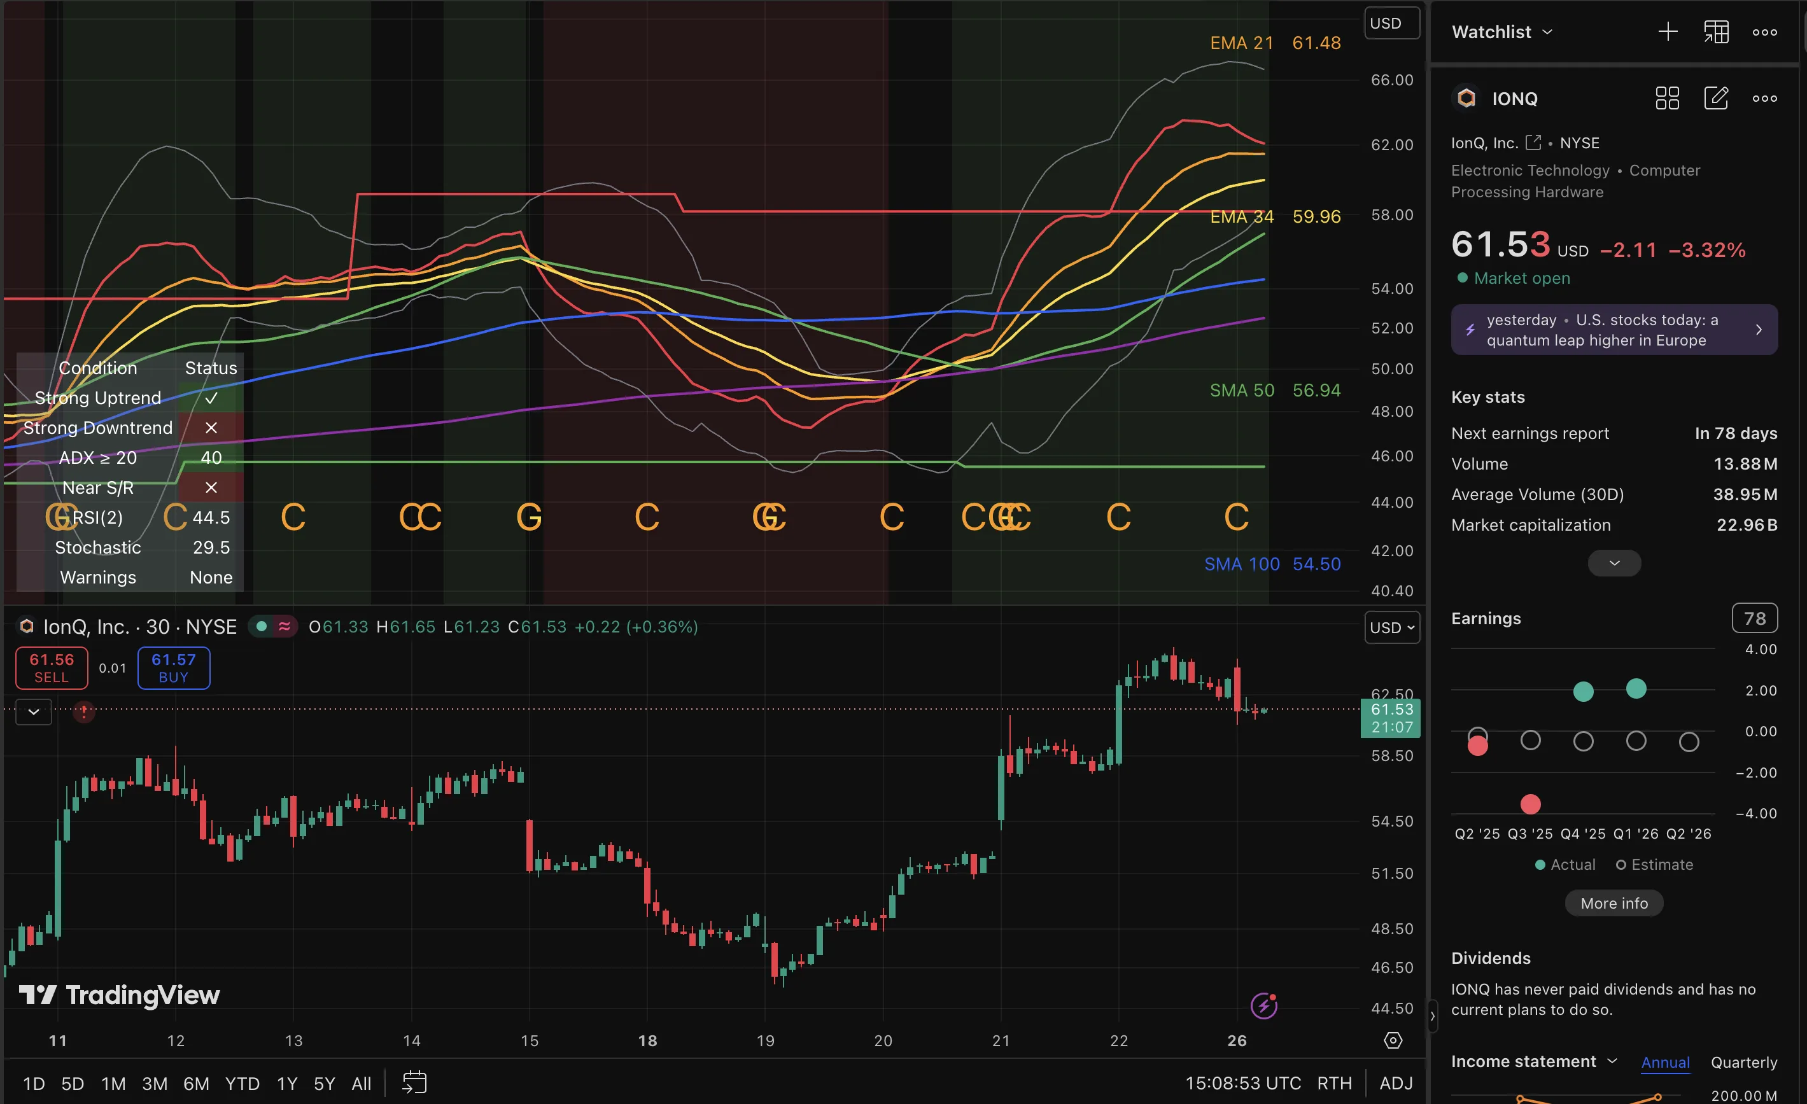This screenshot has width=1807, height=1104.
Task: Collapse indicator legend chevron
Action: 34,711
